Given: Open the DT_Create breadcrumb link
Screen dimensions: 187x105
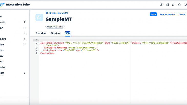Looking at the screenshot, I should pyautogui.click(x=51, y=13).
